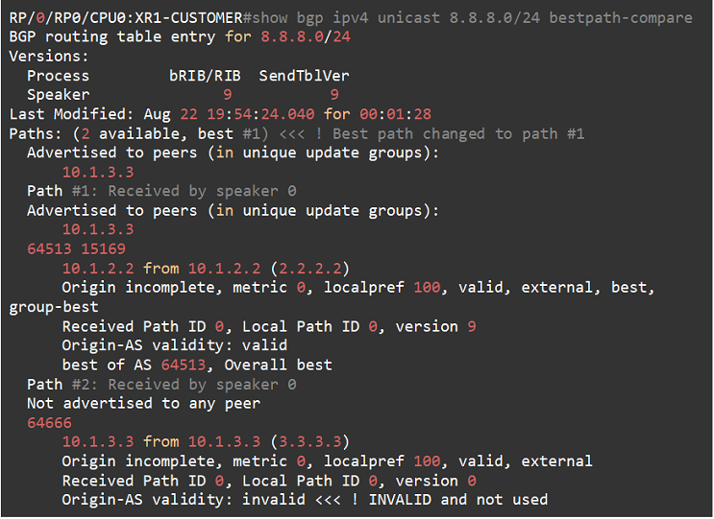Click the duration value 00:01:28
Screen dimensions: 714x519
pos(395,113)
